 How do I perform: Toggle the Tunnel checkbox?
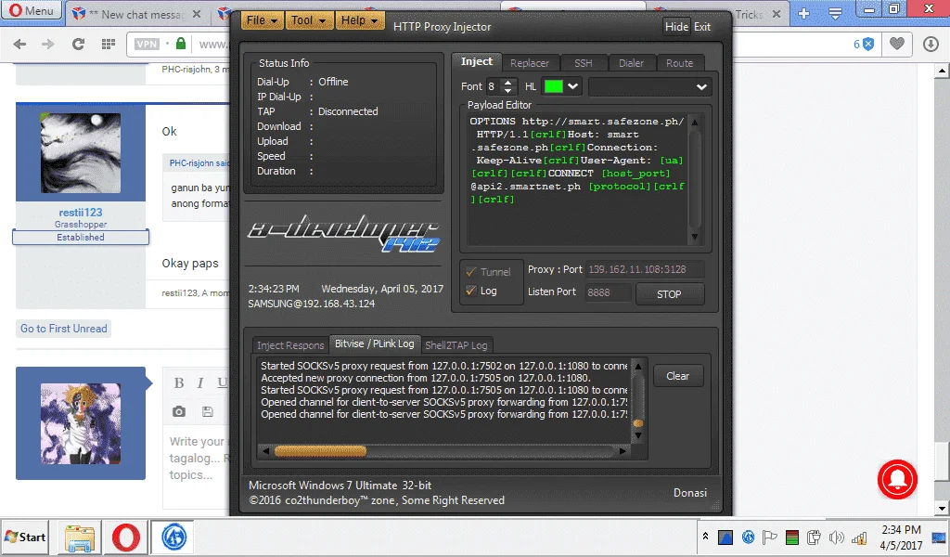pyautogui.click(x=470, y=271)
